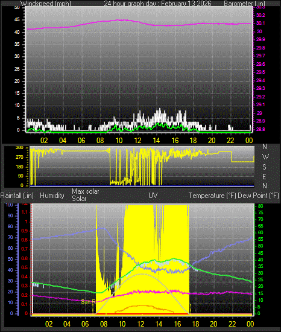Click hour 20 under the bottom chart
The width and height of the screenshot is (281, 332).
point(213,324)
